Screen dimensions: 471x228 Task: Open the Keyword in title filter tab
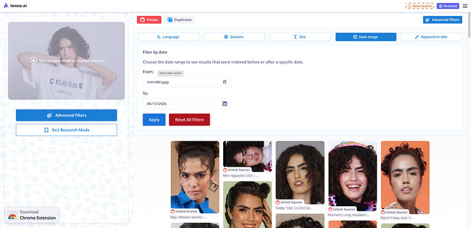point(432,37)
